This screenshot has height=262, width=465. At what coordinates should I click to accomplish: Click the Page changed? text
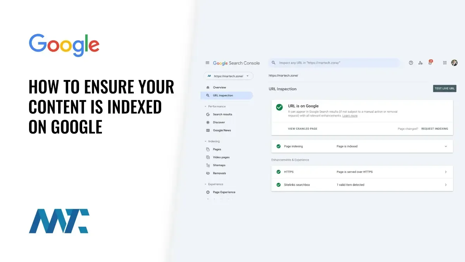click(x=408, y=128)
